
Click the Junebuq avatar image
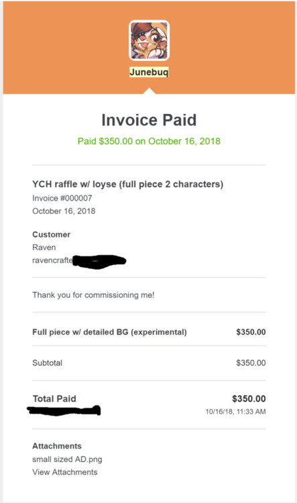[149, 40]
